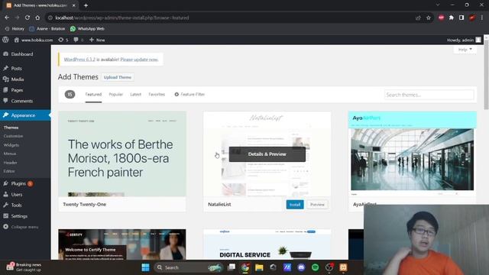Open Media library in sidebar
Image resolution: width=489 pixels, height=275 pixels.
(x=17, y=79)
